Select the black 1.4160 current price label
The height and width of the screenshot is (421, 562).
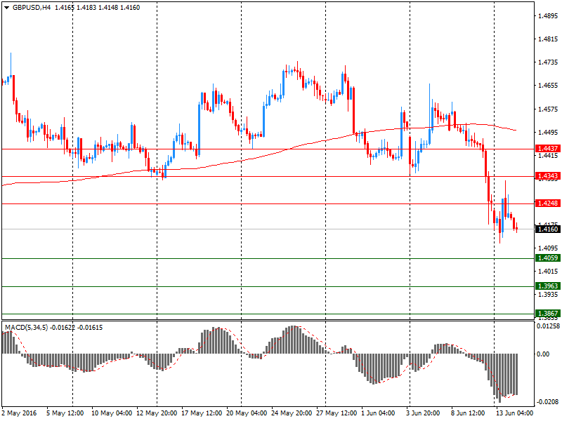click(x=547, y=229)
